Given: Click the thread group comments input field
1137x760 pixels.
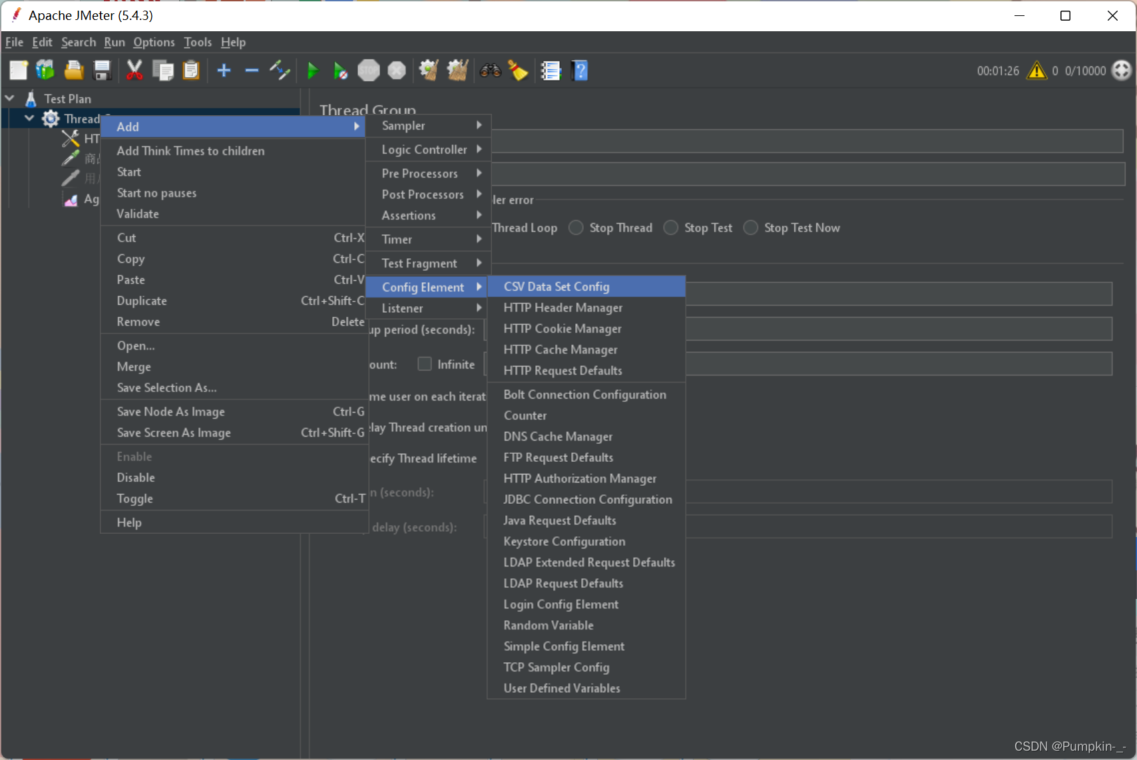Looking at the screenshot, I should point(808,174).
